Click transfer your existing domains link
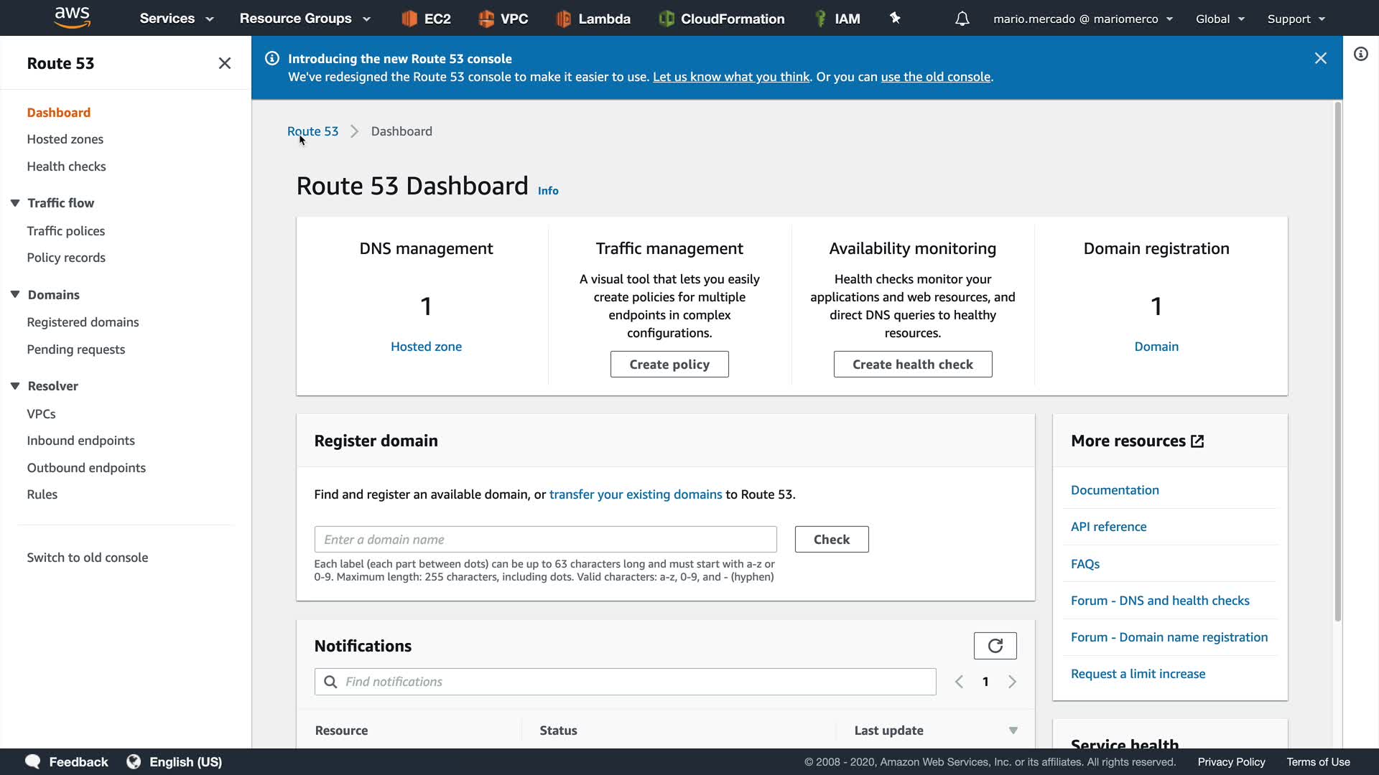Screen dimensions: 1379x775 [x=635, y=494]
